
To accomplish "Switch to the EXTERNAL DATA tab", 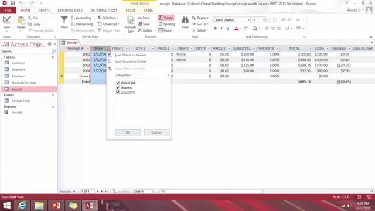I will pos(70,10).
